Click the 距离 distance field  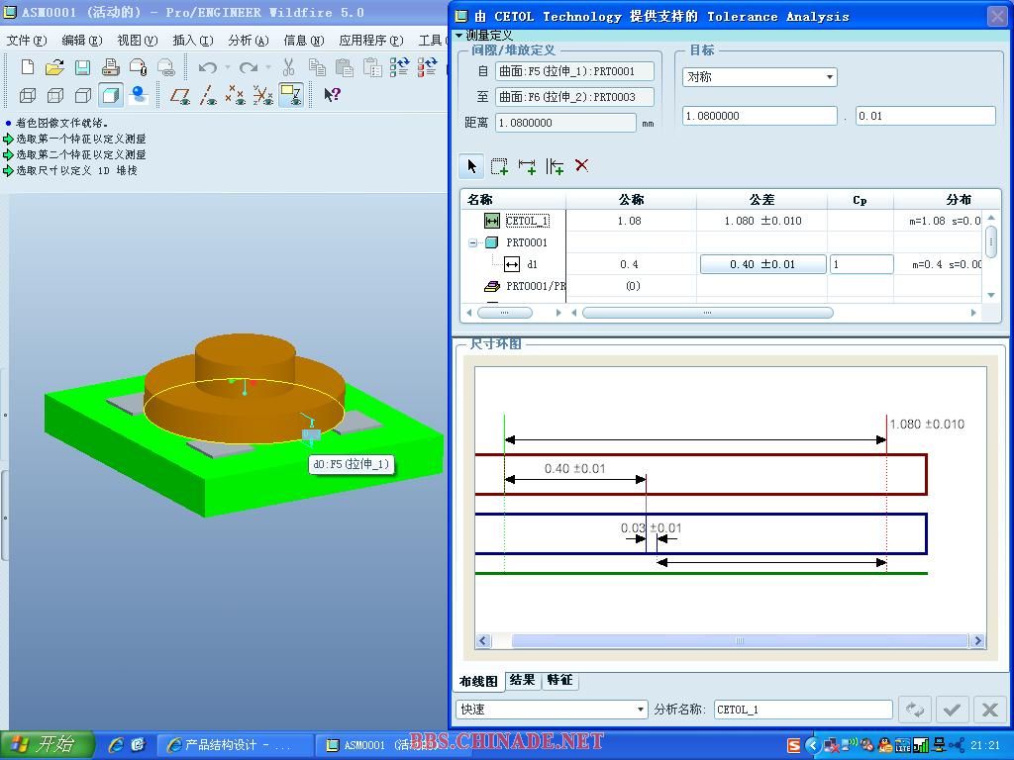(x=565, y=123)
